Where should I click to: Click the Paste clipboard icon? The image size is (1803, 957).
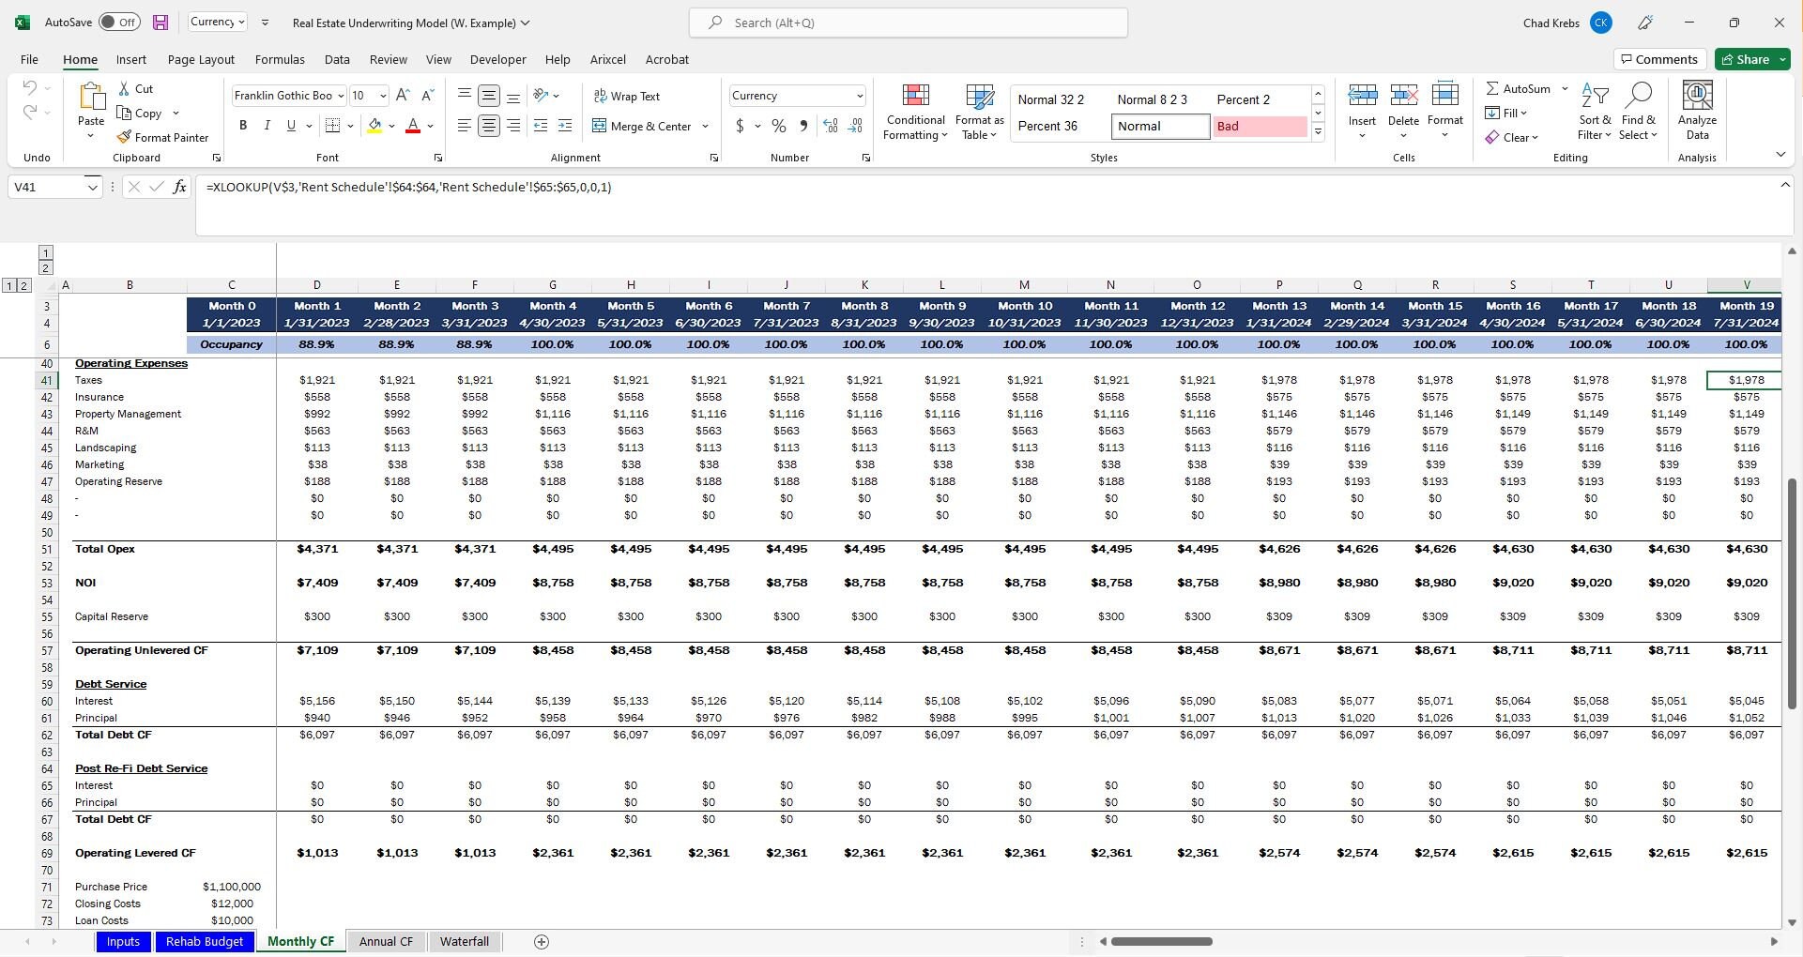pos(91,97)
